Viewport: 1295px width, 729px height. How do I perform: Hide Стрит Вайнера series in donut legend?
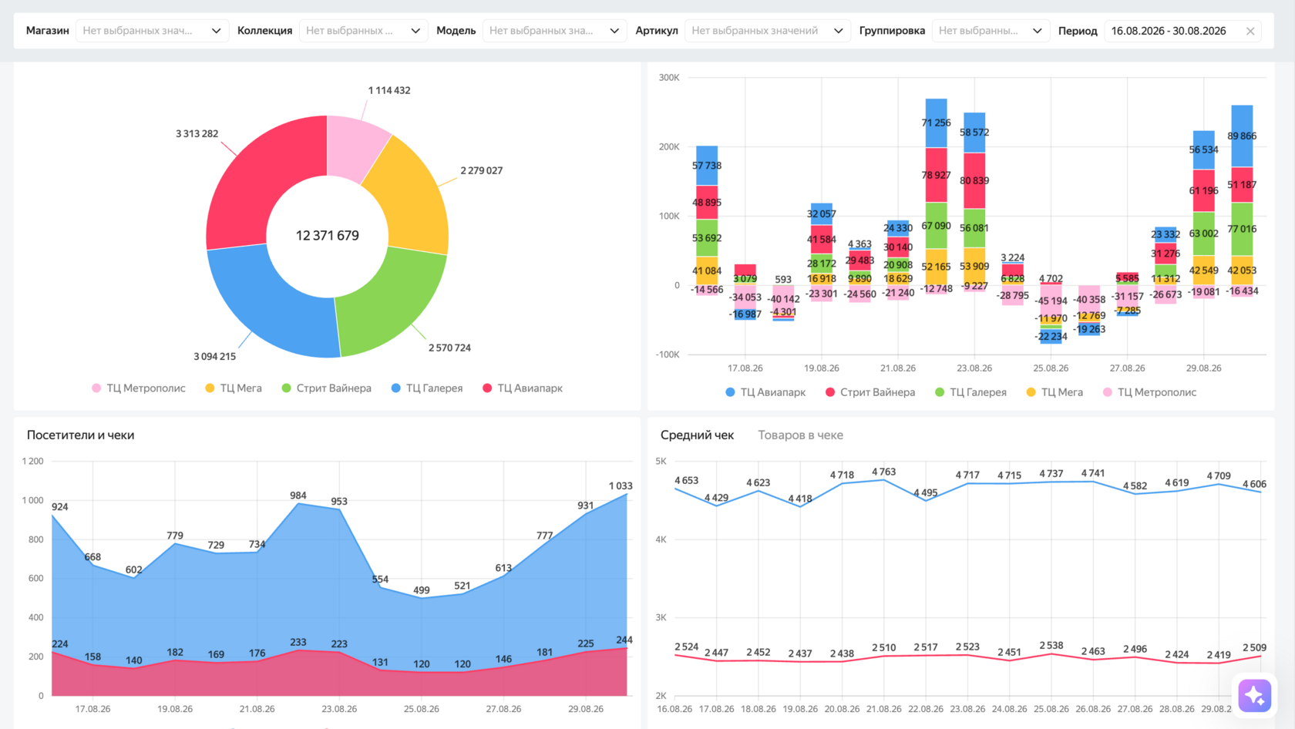pyautogui.click(x=326, y=388)
